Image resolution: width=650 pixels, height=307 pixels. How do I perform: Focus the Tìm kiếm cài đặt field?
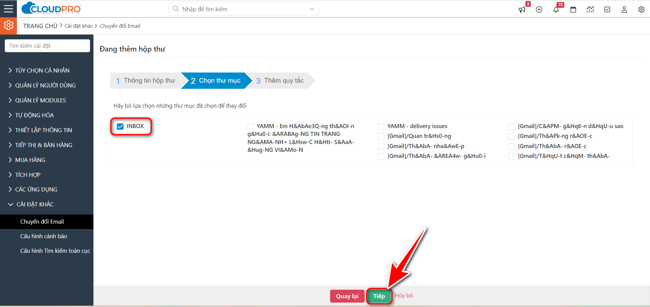coord(47,46)
